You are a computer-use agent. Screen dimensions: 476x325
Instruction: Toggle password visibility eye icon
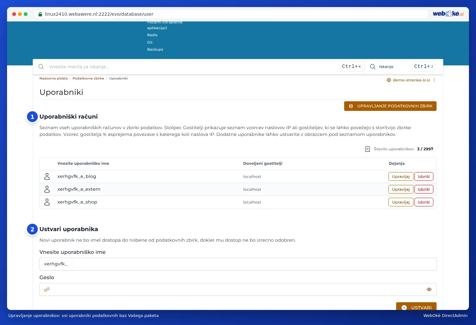(x=429, y=289)
